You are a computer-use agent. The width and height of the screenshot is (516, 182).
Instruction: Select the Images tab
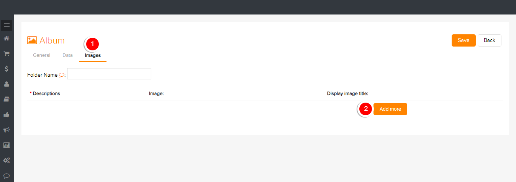coord(93,55)
